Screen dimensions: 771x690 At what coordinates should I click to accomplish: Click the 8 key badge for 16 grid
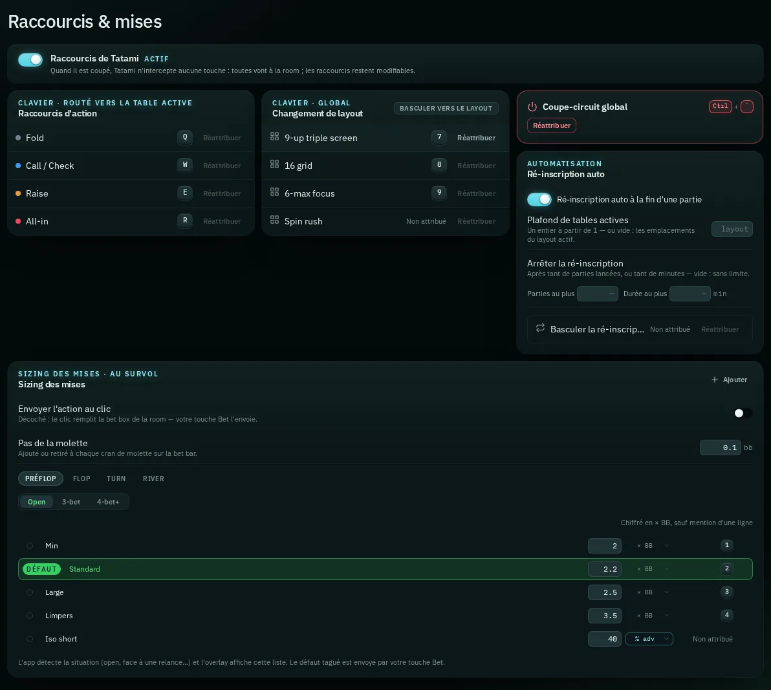(x=439, y=165)
